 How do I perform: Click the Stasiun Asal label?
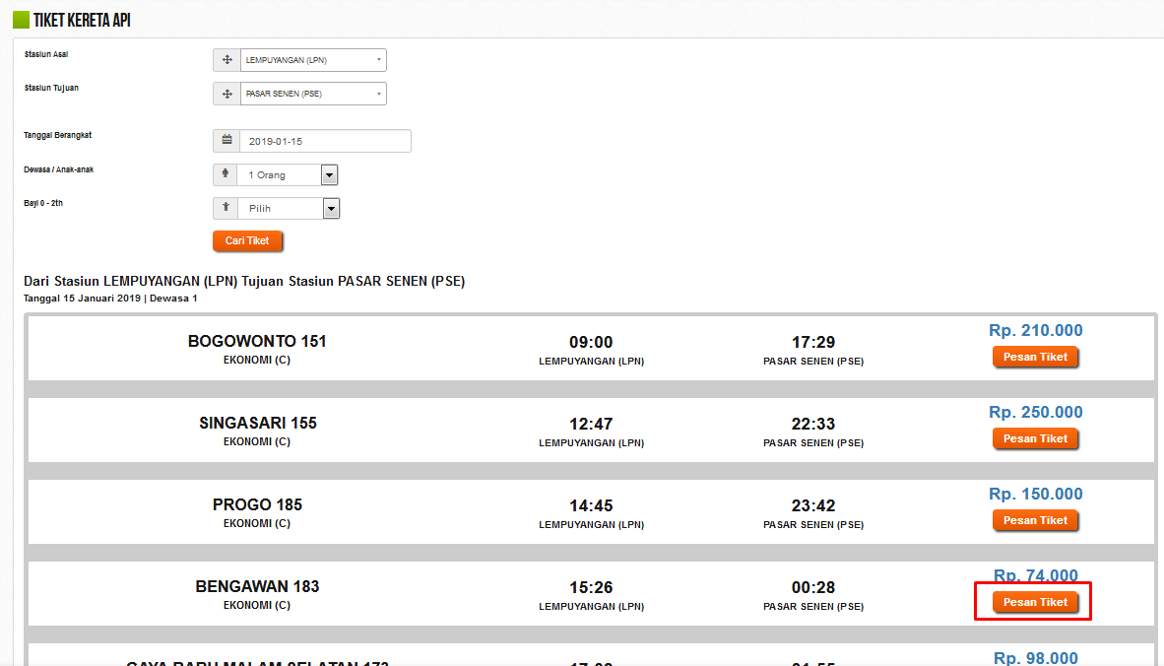tap(46, 54)
